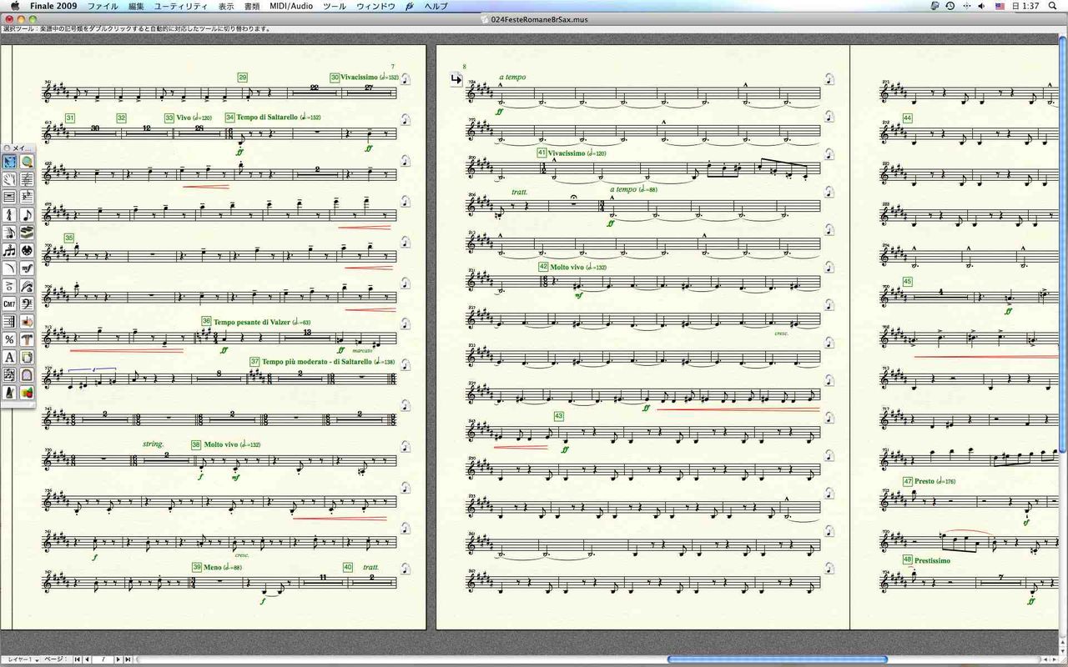The height and width of the screenshot is (667, 1068).
Task: Click the "Molto vivo" marking at rehearsal 38
Action: [221, 445]
